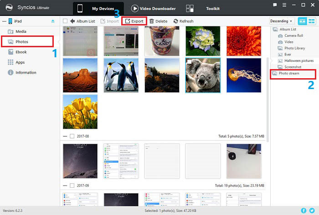Click the 'Total: 19 photo(s), Size: 23.19 MB' text
319x215 pixels.
[x=240, y=185]
